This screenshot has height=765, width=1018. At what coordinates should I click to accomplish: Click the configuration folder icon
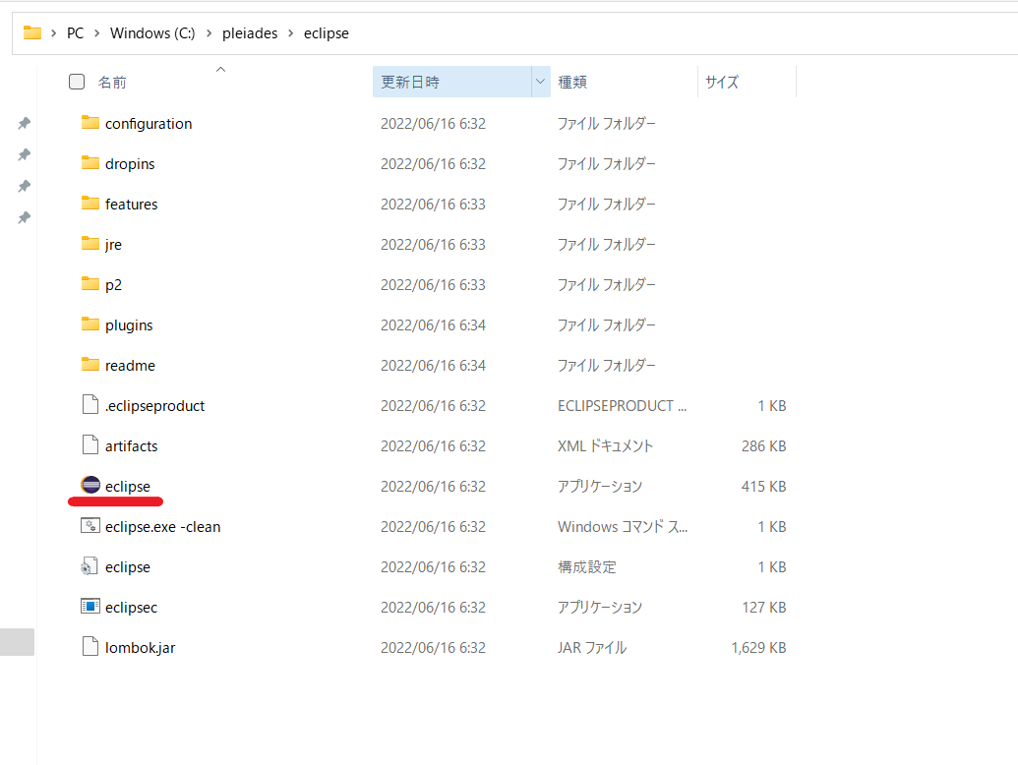90,123
